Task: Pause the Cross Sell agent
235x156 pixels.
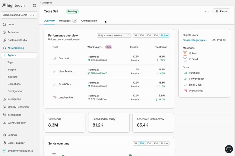Action: (221, 11)
